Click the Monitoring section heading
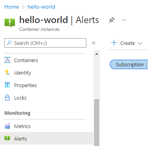Viewport: 148px width, 146px height. [17, 113]
